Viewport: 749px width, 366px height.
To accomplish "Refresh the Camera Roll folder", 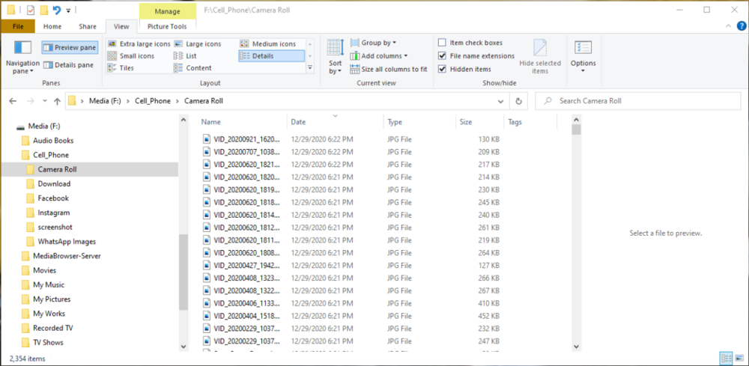I will [518, 101].
